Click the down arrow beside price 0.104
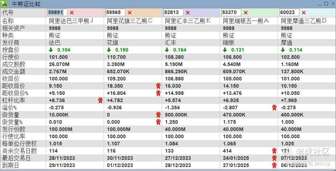The image size is (336, 171). pyautogui.click(x=51, y=50)
